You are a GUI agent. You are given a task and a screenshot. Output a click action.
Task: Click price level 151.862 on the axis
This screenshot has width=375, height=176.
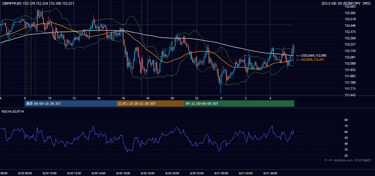[x=350, y=76]
